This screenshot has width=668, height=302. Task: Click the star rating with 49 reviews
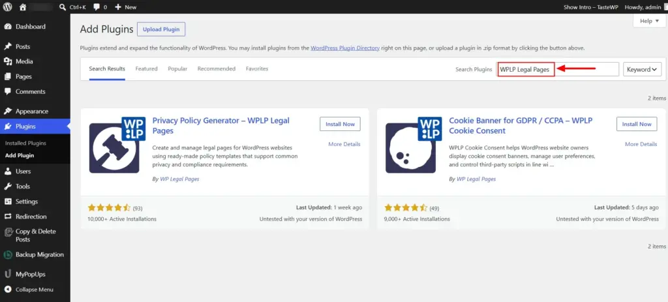click(x=406, y=208)
